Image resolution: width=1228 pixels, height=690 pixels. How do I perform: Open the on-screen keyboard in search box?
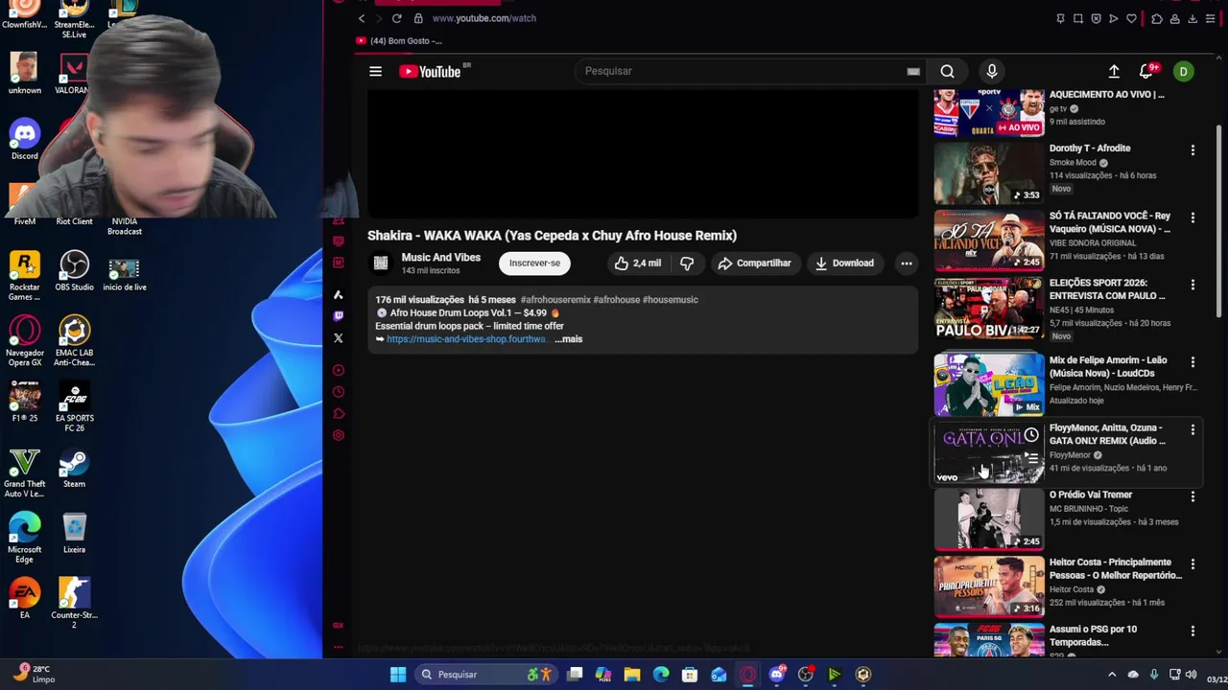(913, 71)
